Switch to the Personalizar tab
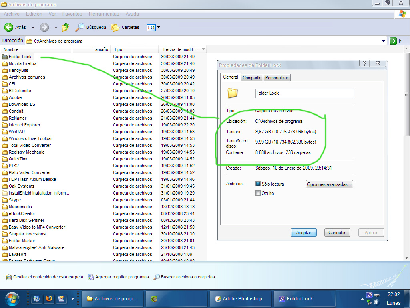410x308 pixels. (277, 78)
